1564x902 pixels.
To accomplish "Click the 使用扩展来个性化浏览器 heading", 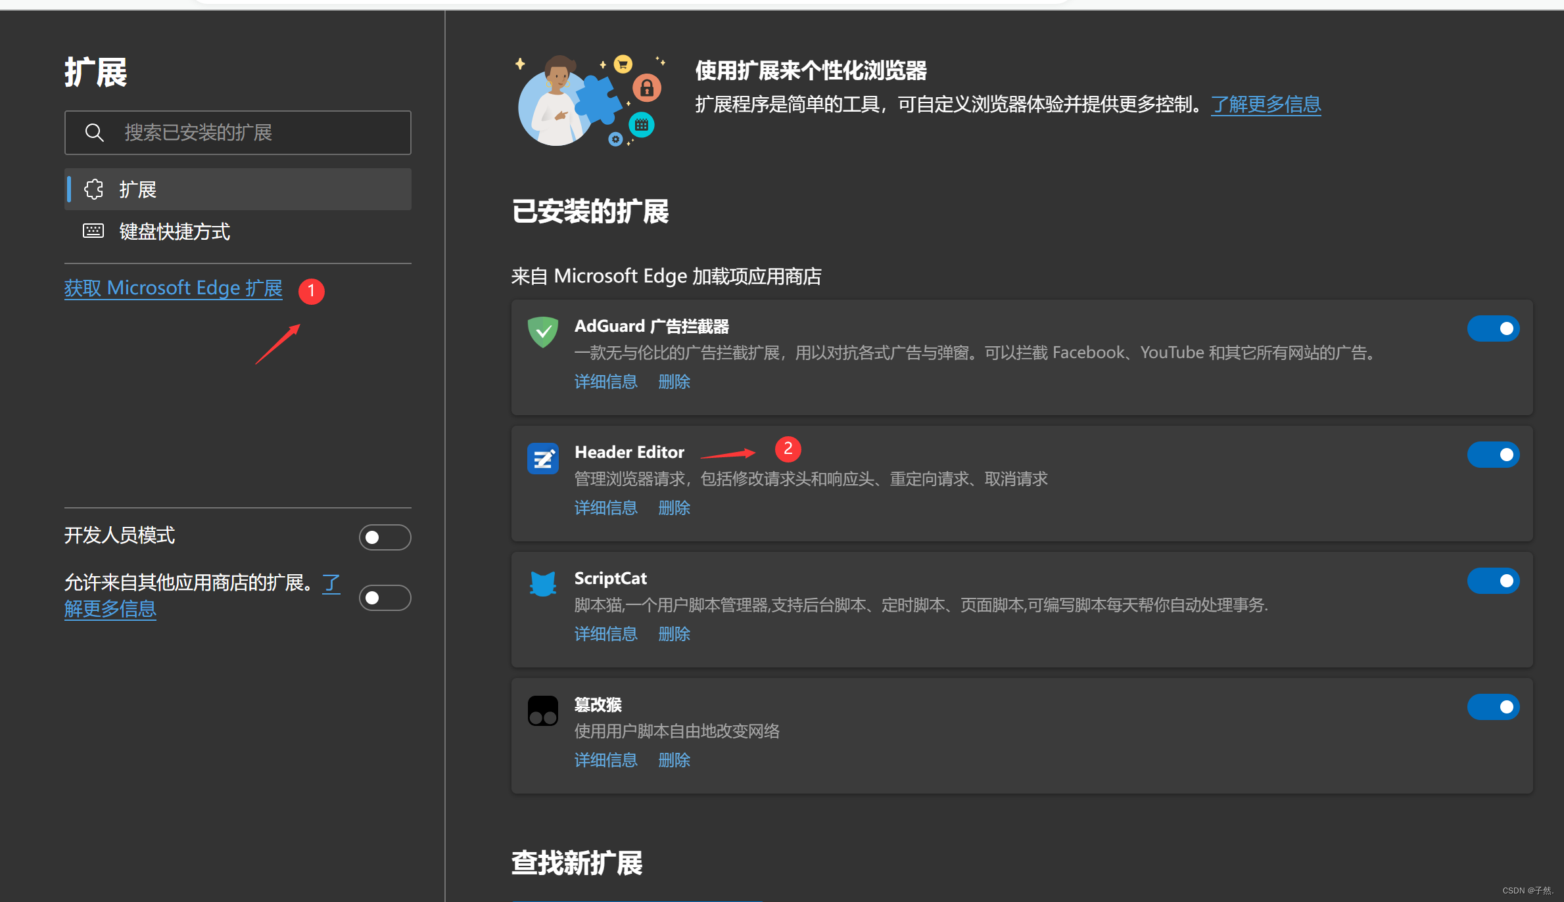I will (x=811, y=70).
